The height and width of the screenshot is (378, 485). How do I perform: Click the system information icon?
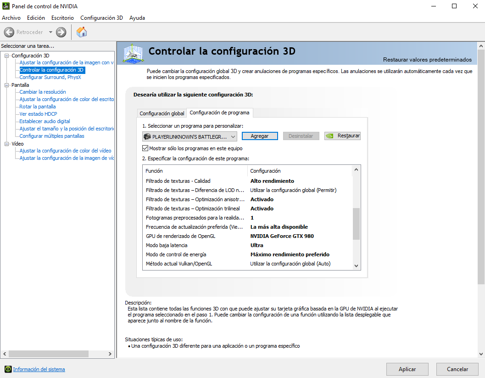coord(8,369)
